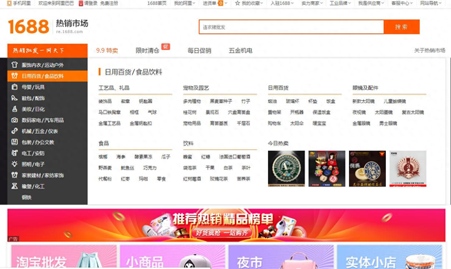
Task: Click the 1688 logo
Action: pyautogui.click(x=28, y=26)
